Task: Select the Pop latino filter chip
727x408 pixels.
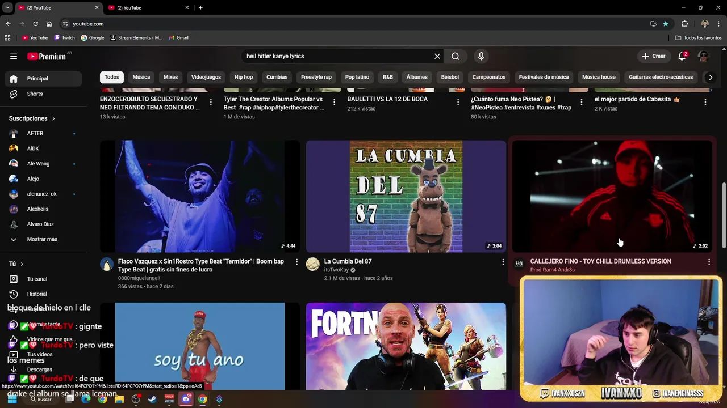Action: (x=357, y=77)
